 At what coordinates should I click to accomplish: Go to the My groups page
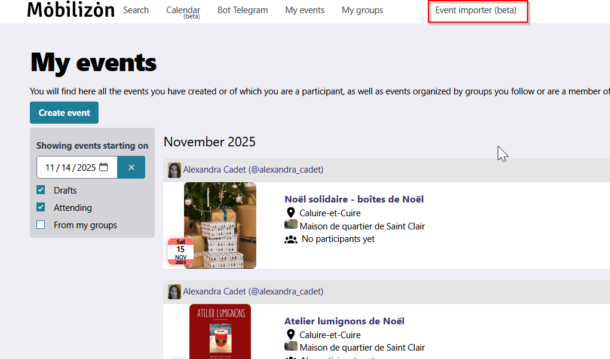tap(362, 10)
